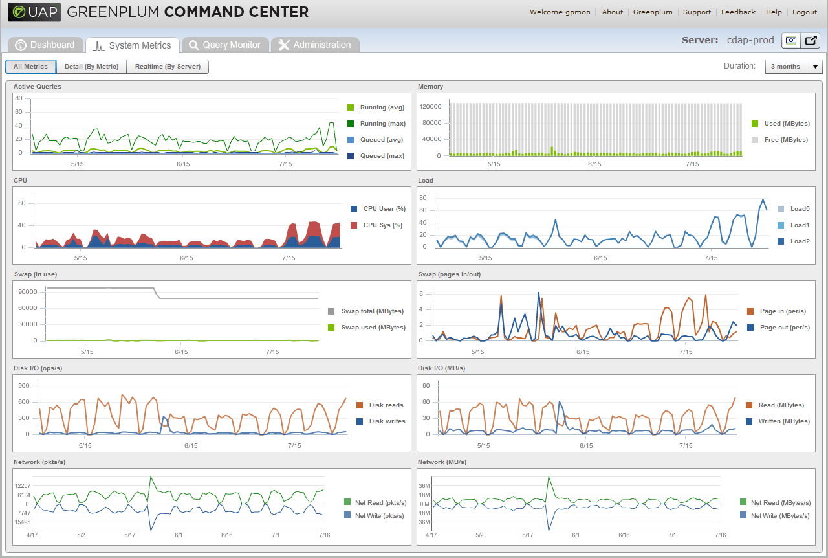Image resolution: width=828 pixels, height=558 pixels.
Task: Open the Greenplum link in header
Action: point(653,12)
